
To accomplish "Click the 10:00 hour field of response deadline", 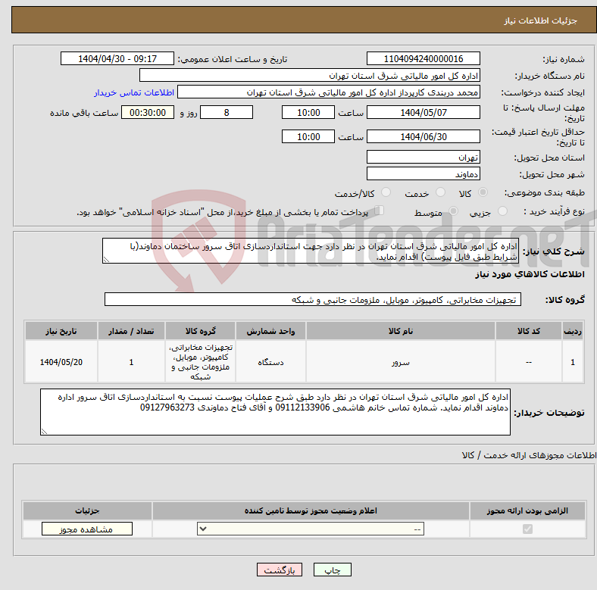I will 308,112.
